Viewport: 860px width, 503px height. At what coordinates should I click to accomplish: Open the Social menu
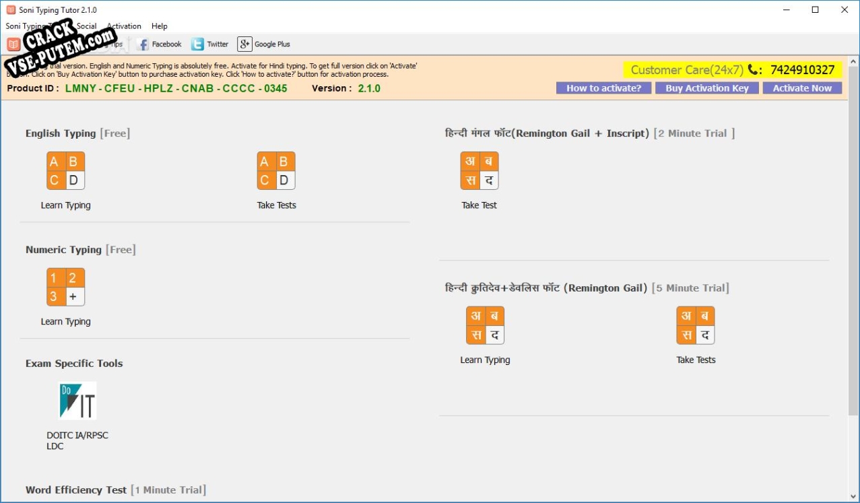point(87,26)
